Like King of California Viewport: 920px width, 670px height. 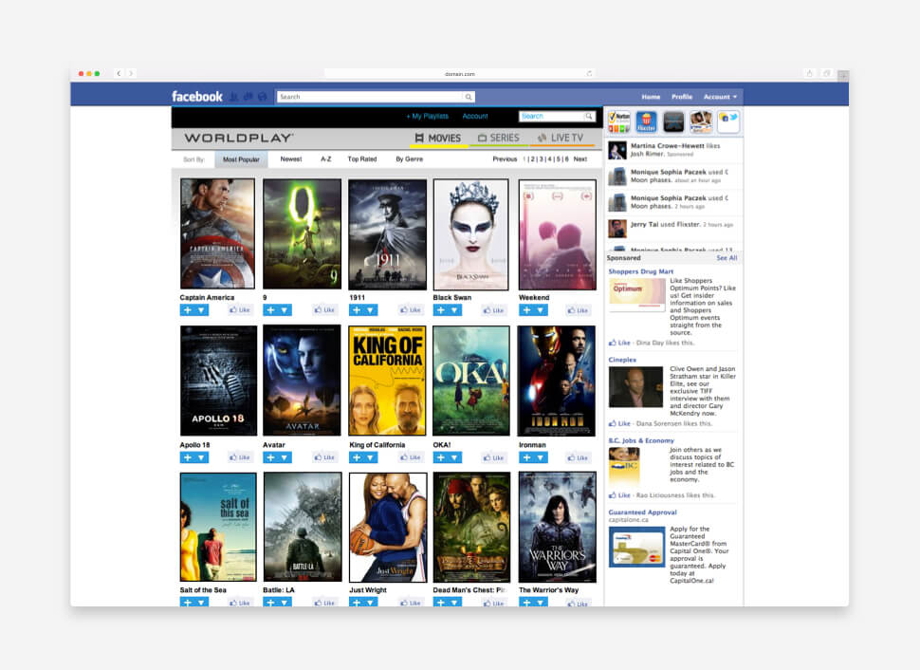(411, 457)
